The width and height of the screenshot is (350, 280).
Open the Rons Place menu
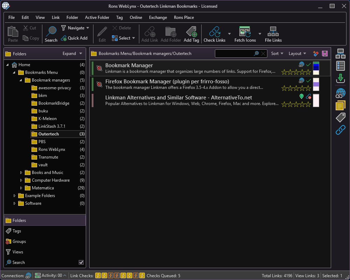[x=184, y=17]
